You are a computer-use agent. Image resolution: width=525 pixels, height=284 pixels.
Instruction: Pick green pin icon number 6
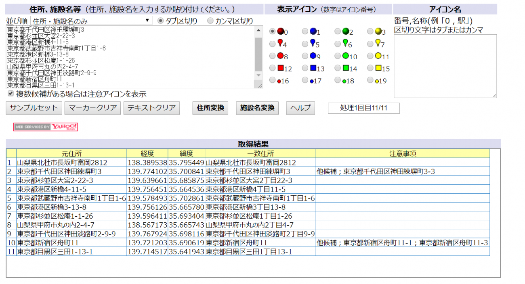pyautogui.click(x=338, y=44)
